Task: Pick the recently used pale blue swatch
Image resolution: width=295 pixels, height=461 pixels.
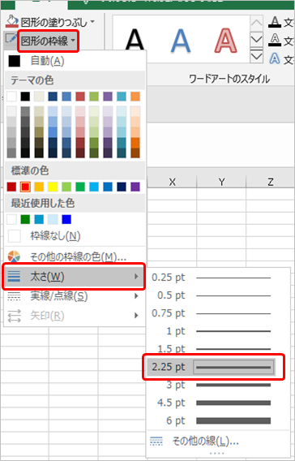Action: click(53, 219)
